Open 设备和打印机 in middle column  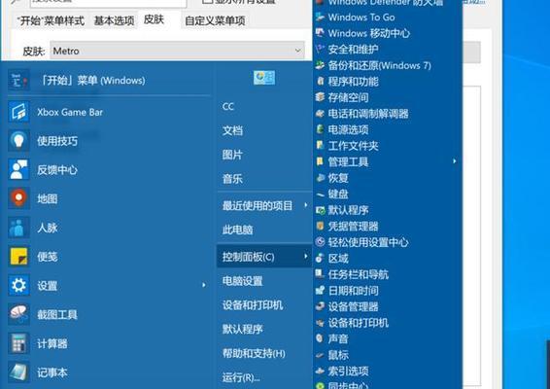point(253,304)
